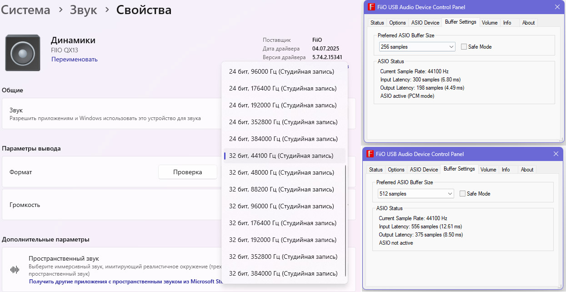Open Options tab in top Control Panel
The image size is (566, 292).
(397, 23)
